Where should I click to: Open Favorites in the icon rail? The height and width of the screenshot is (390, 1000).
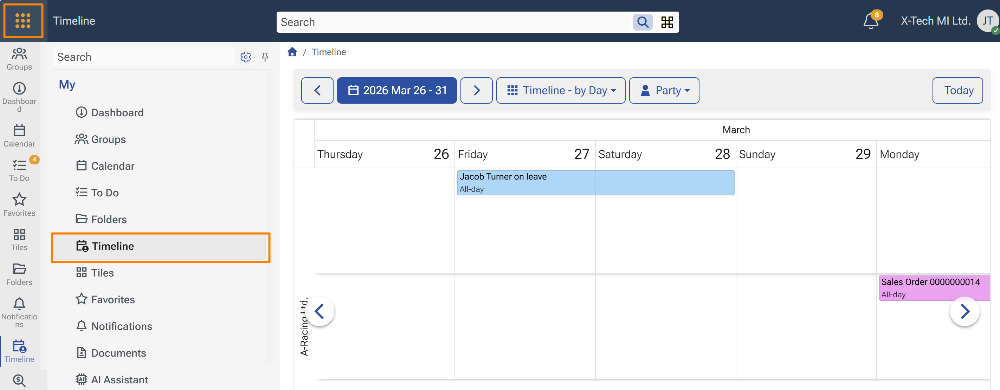click(19, 204)
